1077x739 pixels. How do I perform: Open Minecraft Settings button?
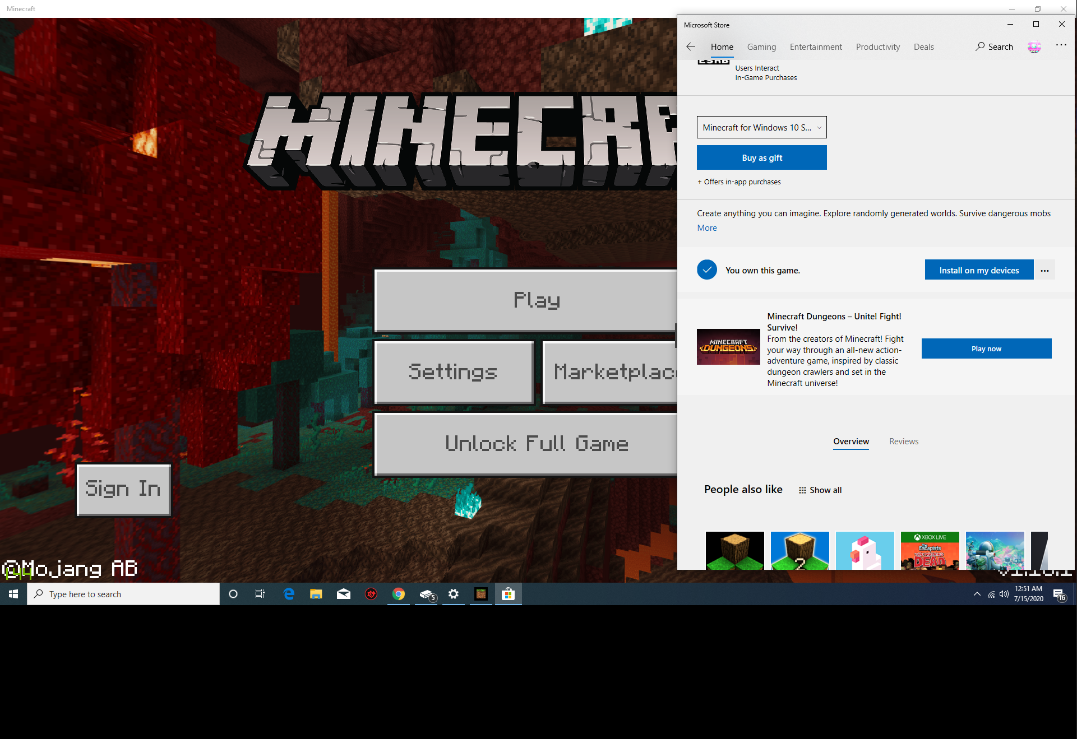[x=454, y=372]
